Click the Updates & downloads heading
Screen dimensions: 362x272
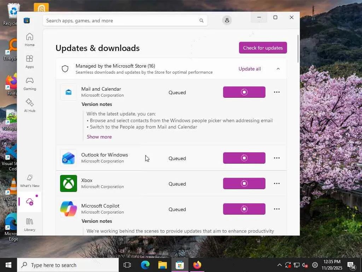tap(98, 48)
